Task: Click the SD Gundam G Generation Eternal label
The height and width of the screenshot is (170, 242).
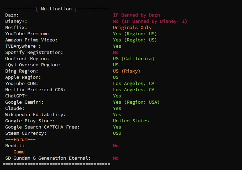Action: point(48,158)
